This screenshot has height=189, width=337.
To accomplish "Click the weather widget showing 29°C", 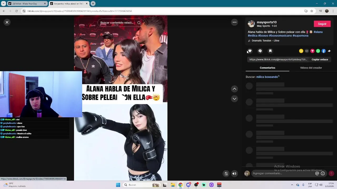I will click(x=14, y=185).
